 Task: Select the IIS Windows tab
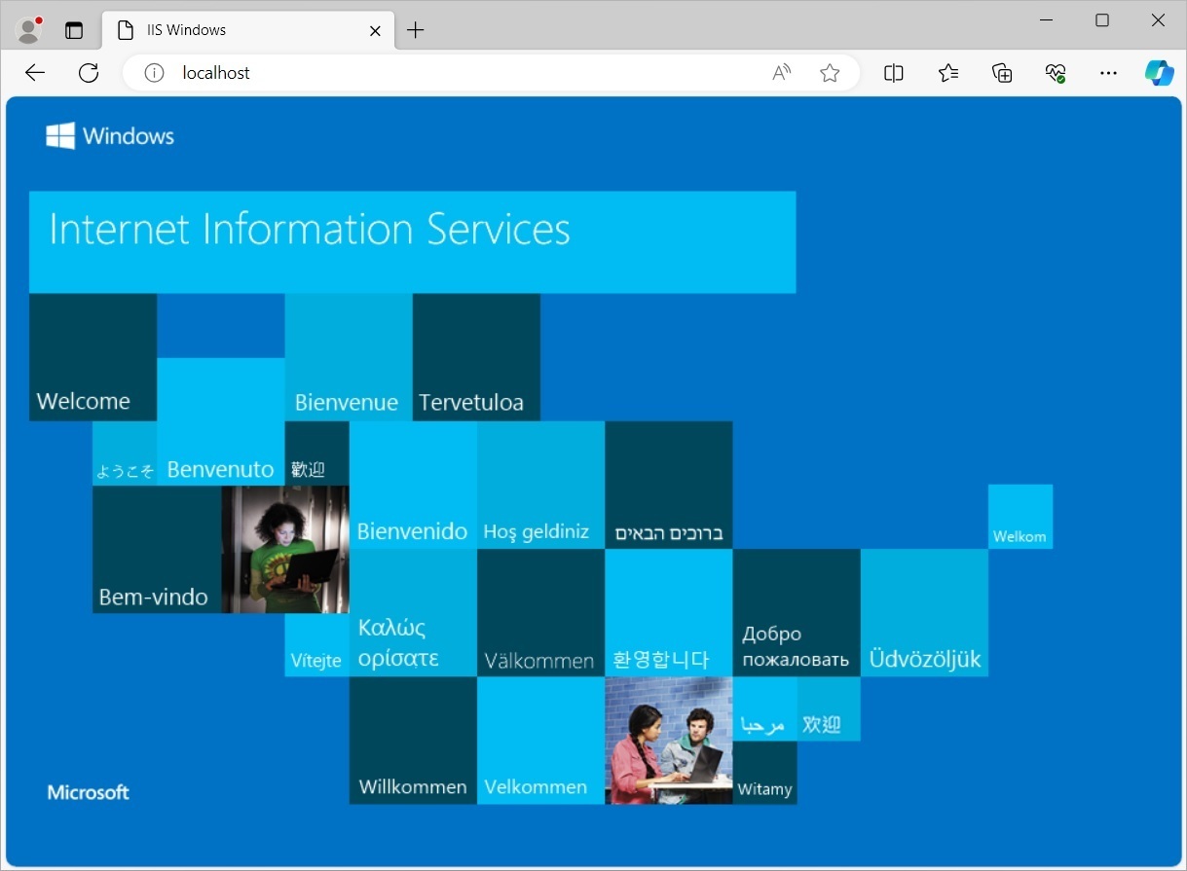pyautogui.click(x=234, y=30)
